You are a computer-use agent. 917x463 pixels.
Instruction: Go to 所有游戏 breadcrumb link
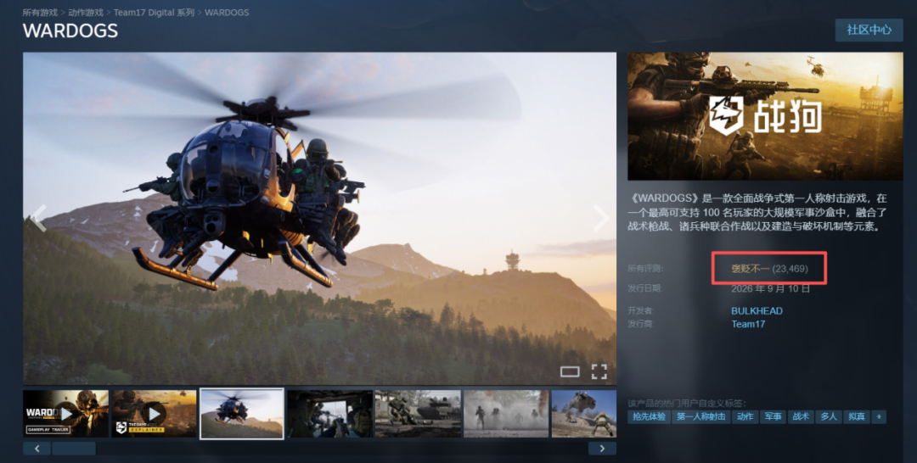(41, 12)
